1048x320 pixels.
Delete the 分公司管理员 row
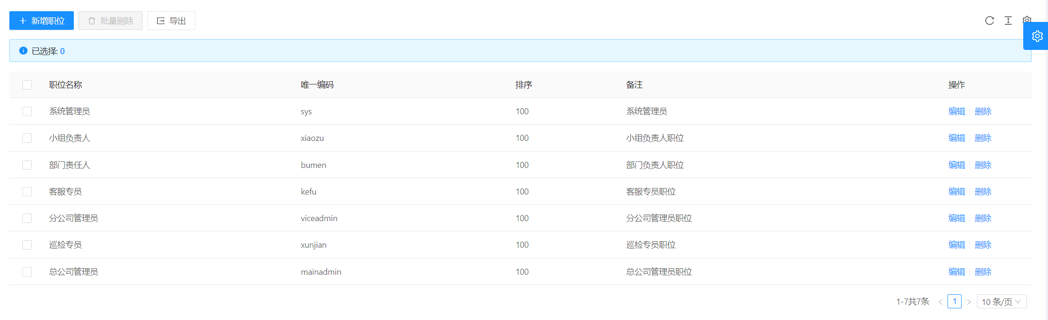983,218
